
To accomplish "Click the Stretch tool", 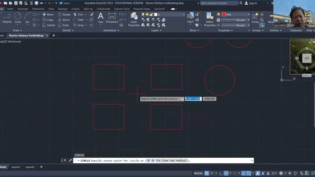I will point(49,25).
